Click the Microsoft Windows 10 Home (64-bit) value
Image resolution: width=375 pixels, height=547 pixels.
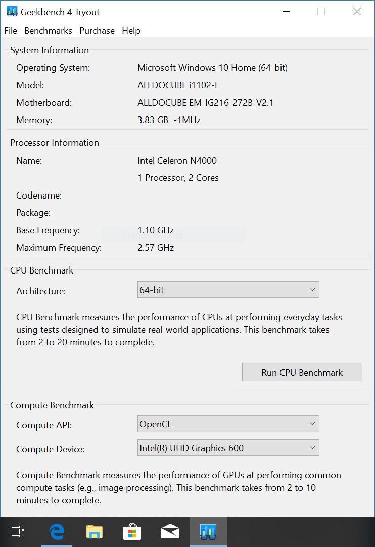pos(212,68)
